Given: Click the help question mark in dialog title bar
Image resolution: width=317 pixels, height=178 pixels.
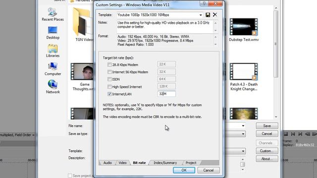Looking at the screenshot, I should point(204,3).
